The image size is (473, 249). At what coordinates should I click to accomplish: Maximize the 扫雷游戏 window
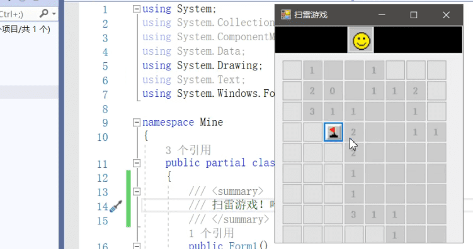tap(414, 14)
